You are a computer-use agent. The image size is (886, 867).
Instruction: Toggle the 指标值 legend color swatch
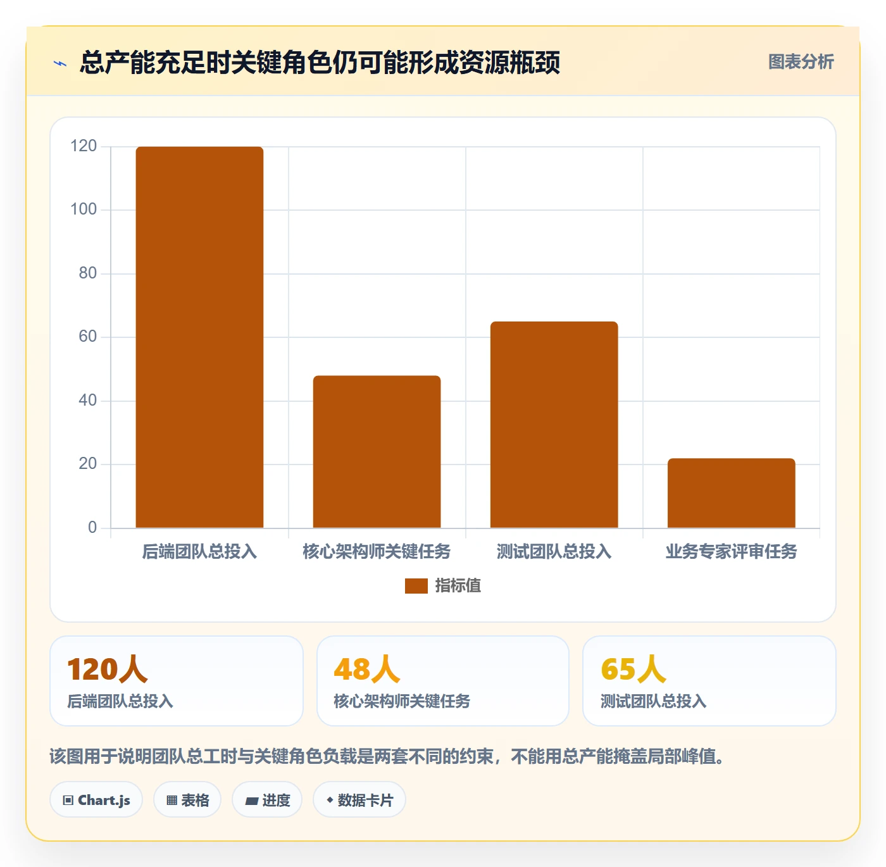click(416, 586)
